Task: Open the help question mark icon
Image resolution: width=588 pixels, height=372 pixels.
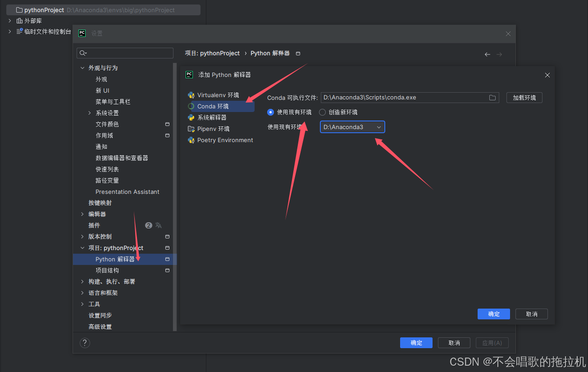Action: pyautogui.click(x=85, y=343)
